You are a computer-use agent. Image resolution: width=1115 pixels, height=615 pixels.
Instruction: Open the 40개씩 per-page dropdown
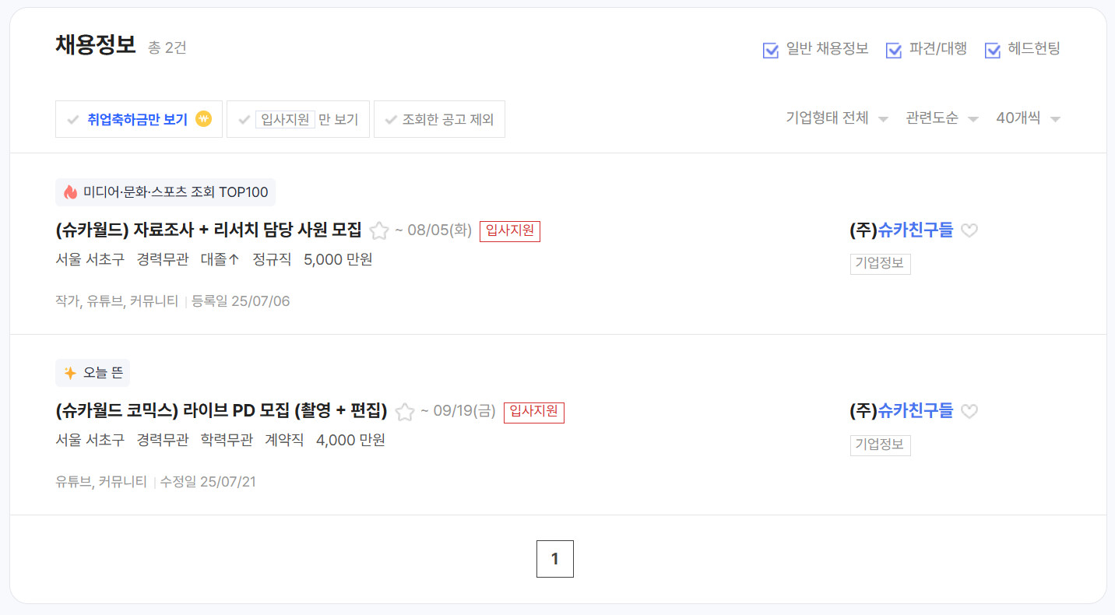1028,119
